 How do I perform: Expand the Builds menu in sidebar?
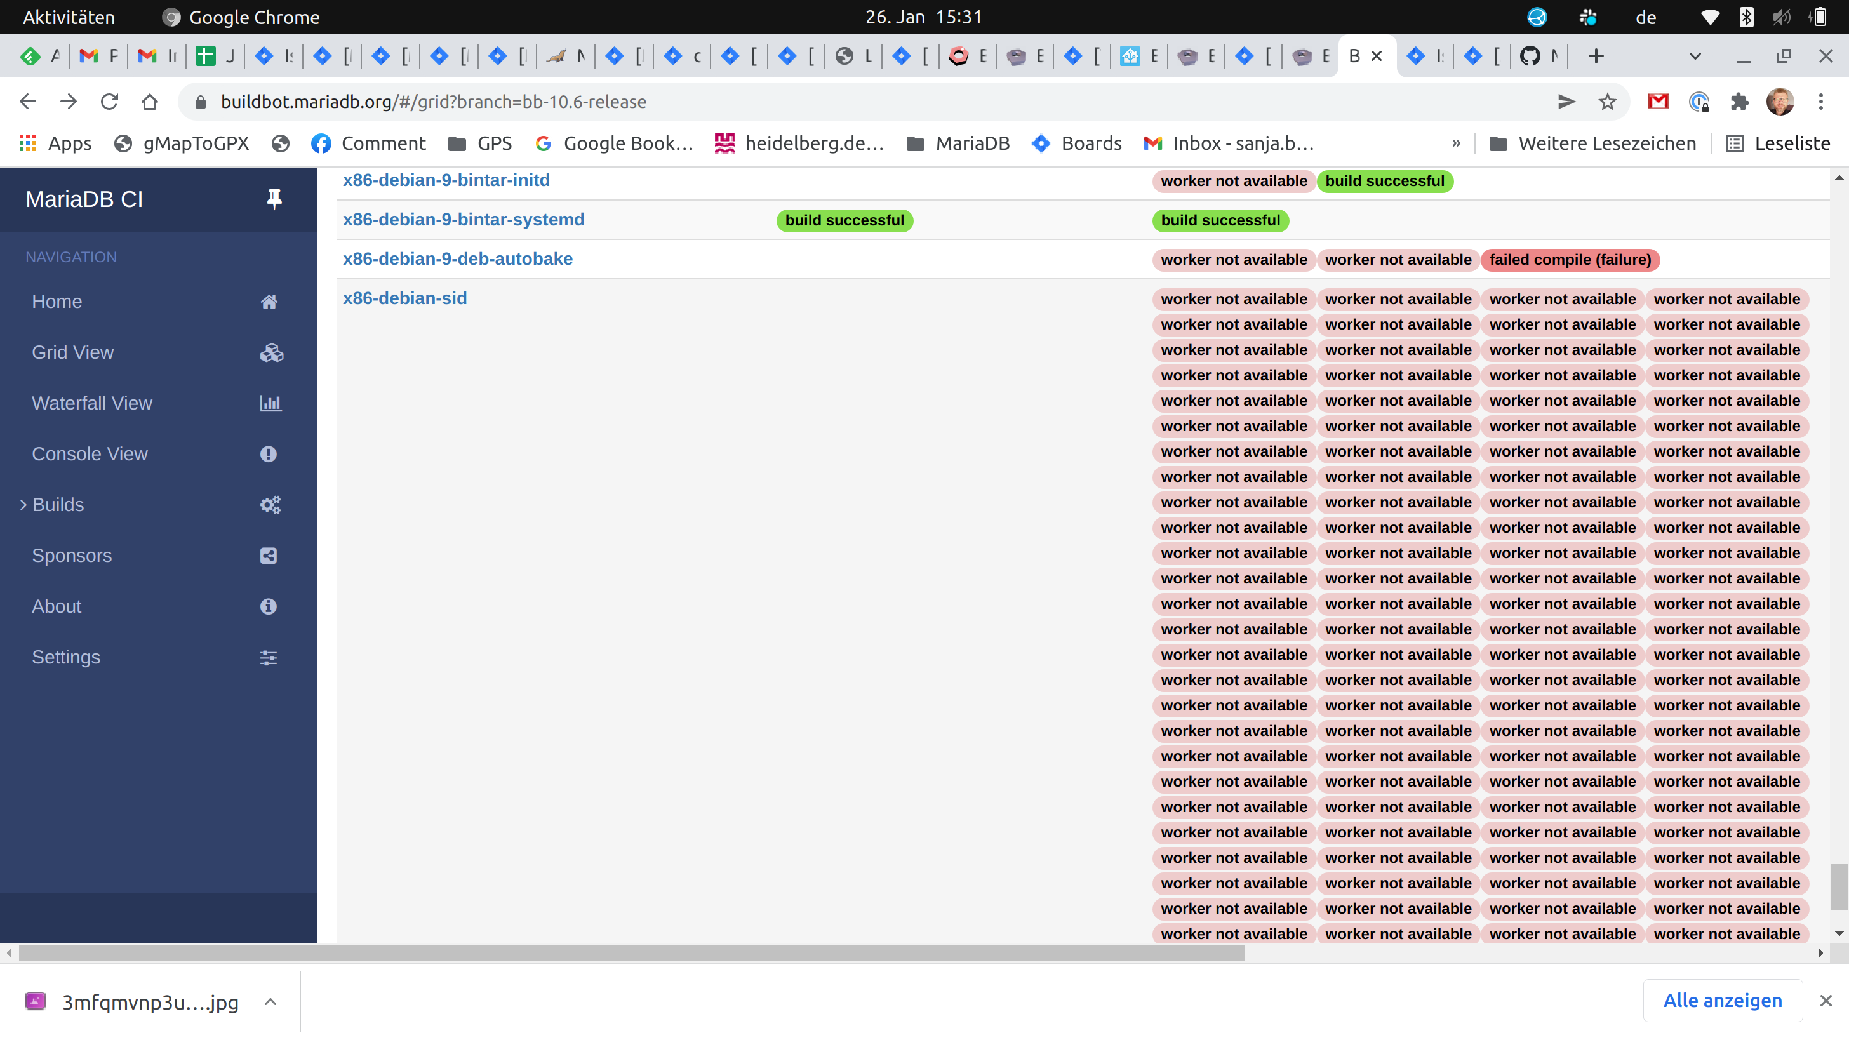[x=57, y=505]
